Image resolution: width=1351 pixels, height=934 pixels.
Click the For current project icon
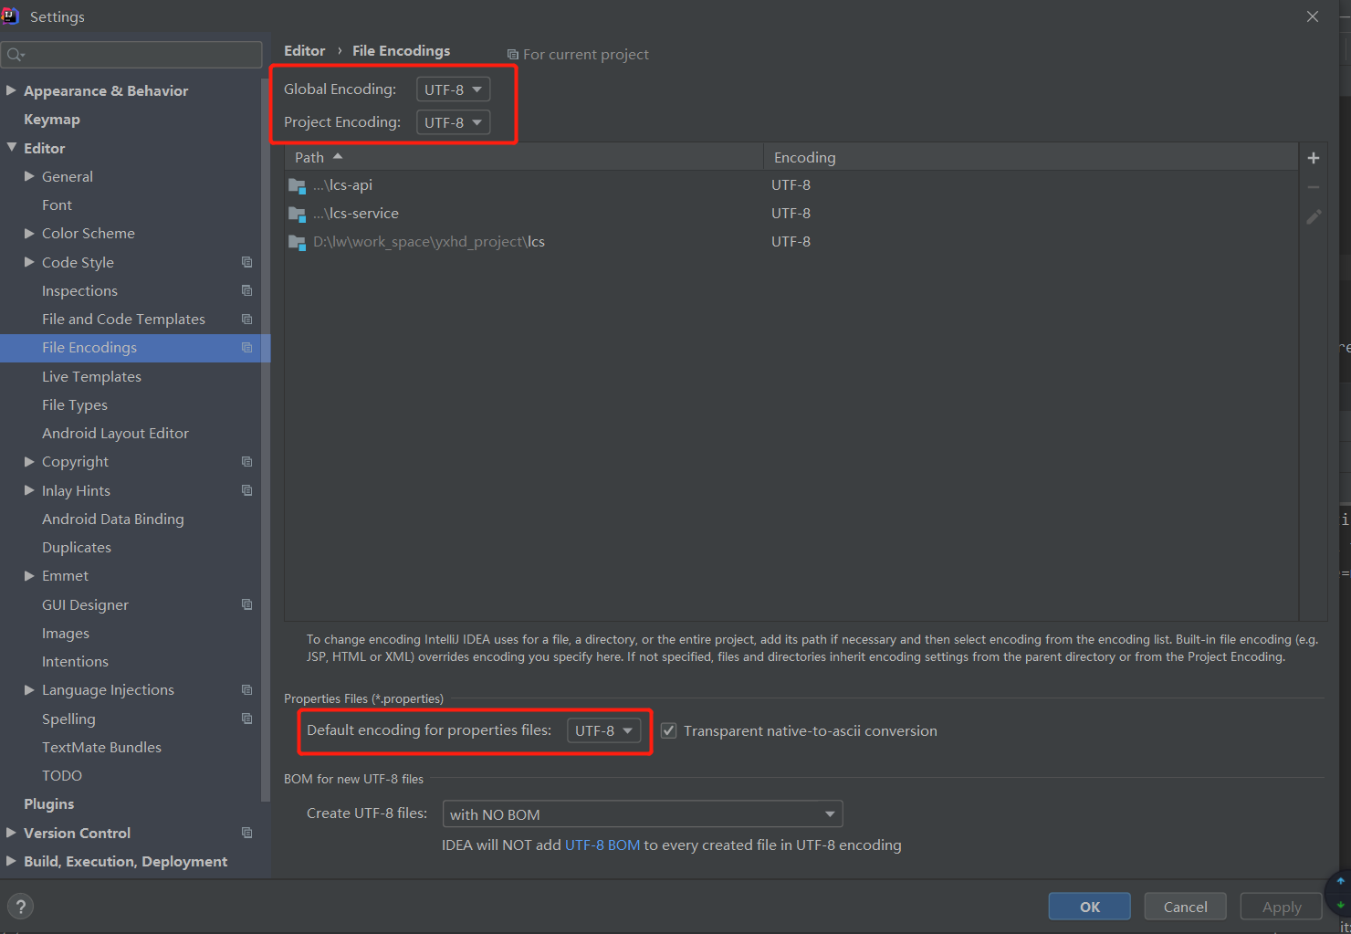512,55
